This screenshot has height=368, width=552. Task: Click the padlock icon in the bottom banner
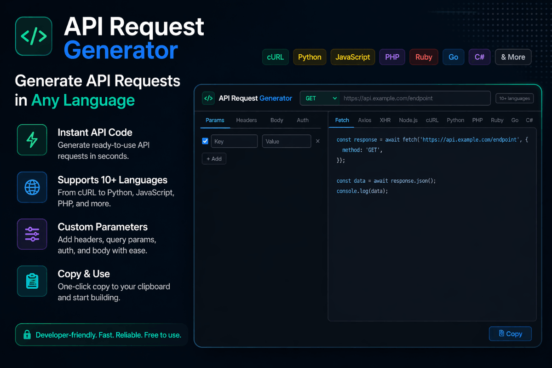[27, 335]
